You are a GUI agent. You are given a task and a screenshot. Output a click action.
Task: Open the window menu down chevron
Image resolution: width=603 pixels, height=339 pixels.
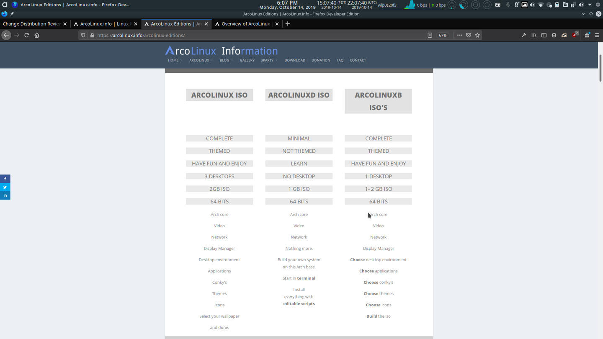[584, 14]
